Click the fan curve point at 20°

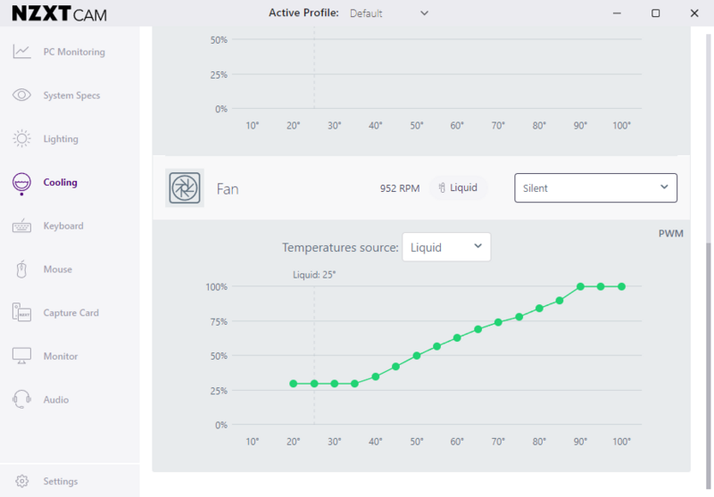click(294, 384)
